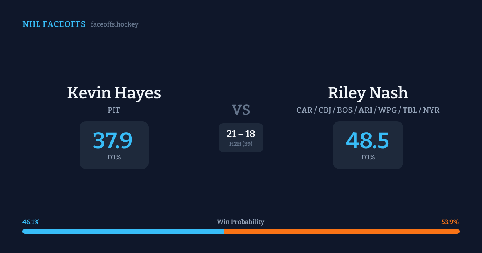Viewport: 482px width, 253px height.
Task: Click the FO% label under 37.9
Action: tap(114, 157)
